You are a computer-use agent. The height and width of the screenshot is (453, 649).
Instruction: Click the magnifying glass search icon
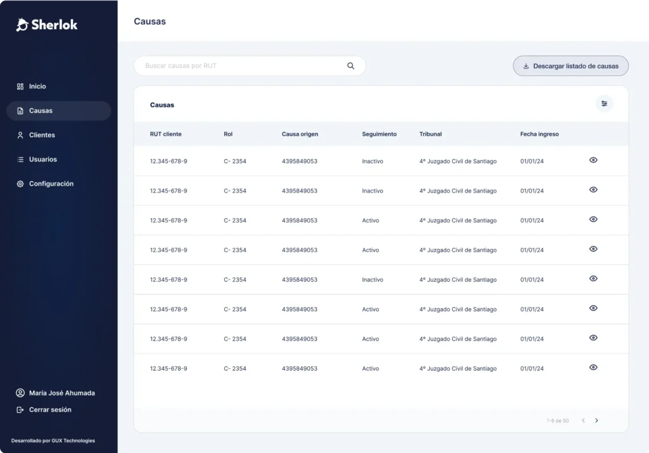click(x=350, y=66)
